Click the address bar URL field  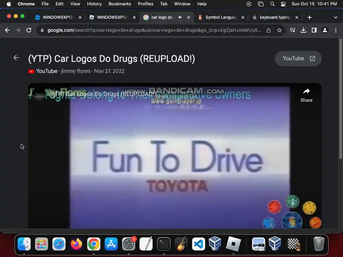coord(154,30)
